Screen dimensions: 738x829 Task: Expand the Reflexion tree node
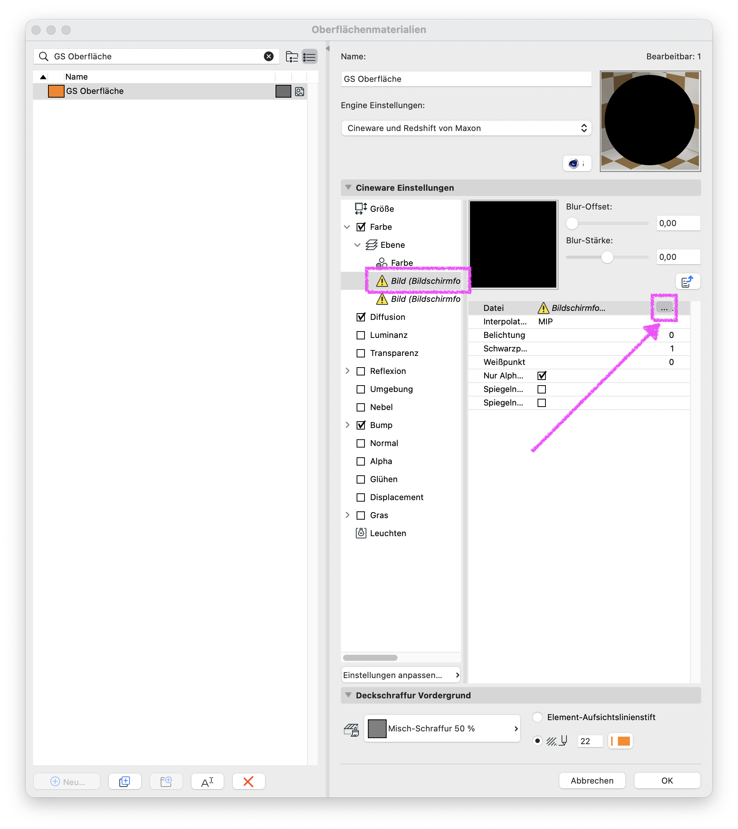(348, 371)
